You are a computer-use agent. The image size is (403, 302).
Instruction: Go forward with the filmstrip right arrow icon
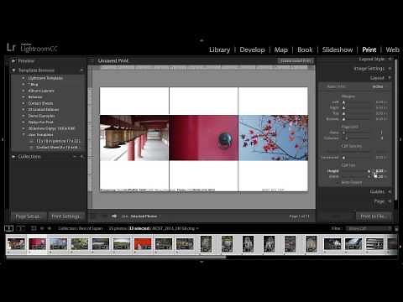[50, 228]
